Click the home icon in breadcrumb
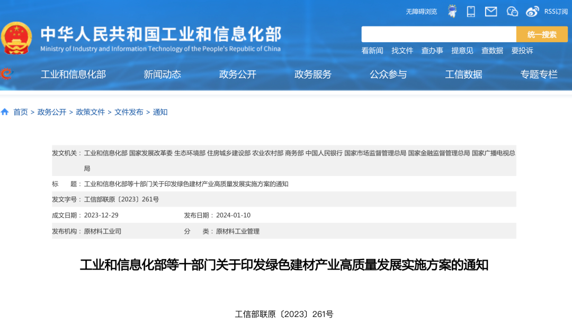This screenshot has width=572, height=335. coord(5,112)
